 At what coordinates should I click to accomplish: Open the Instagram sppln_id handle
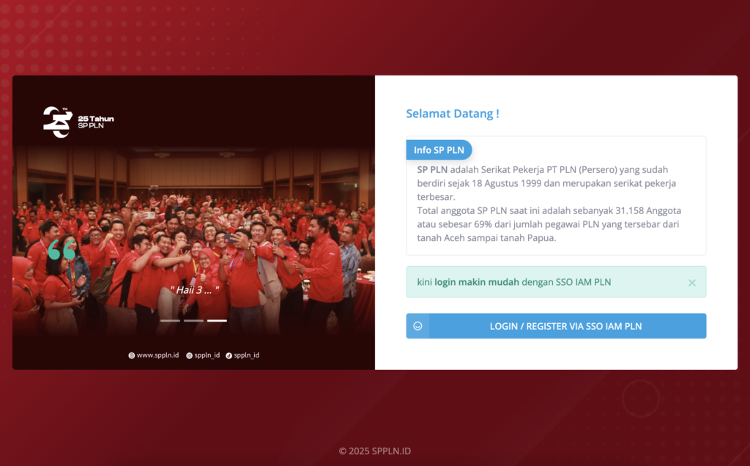[x=207, y=355]
